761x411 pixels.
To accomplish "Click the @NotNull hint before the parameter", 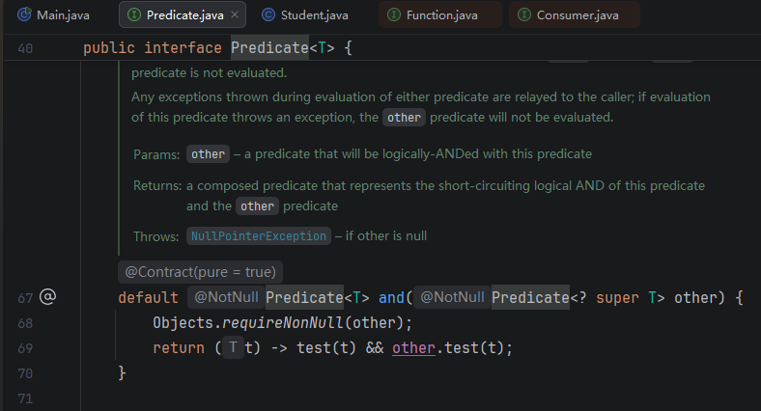I will tap(452, 297).
